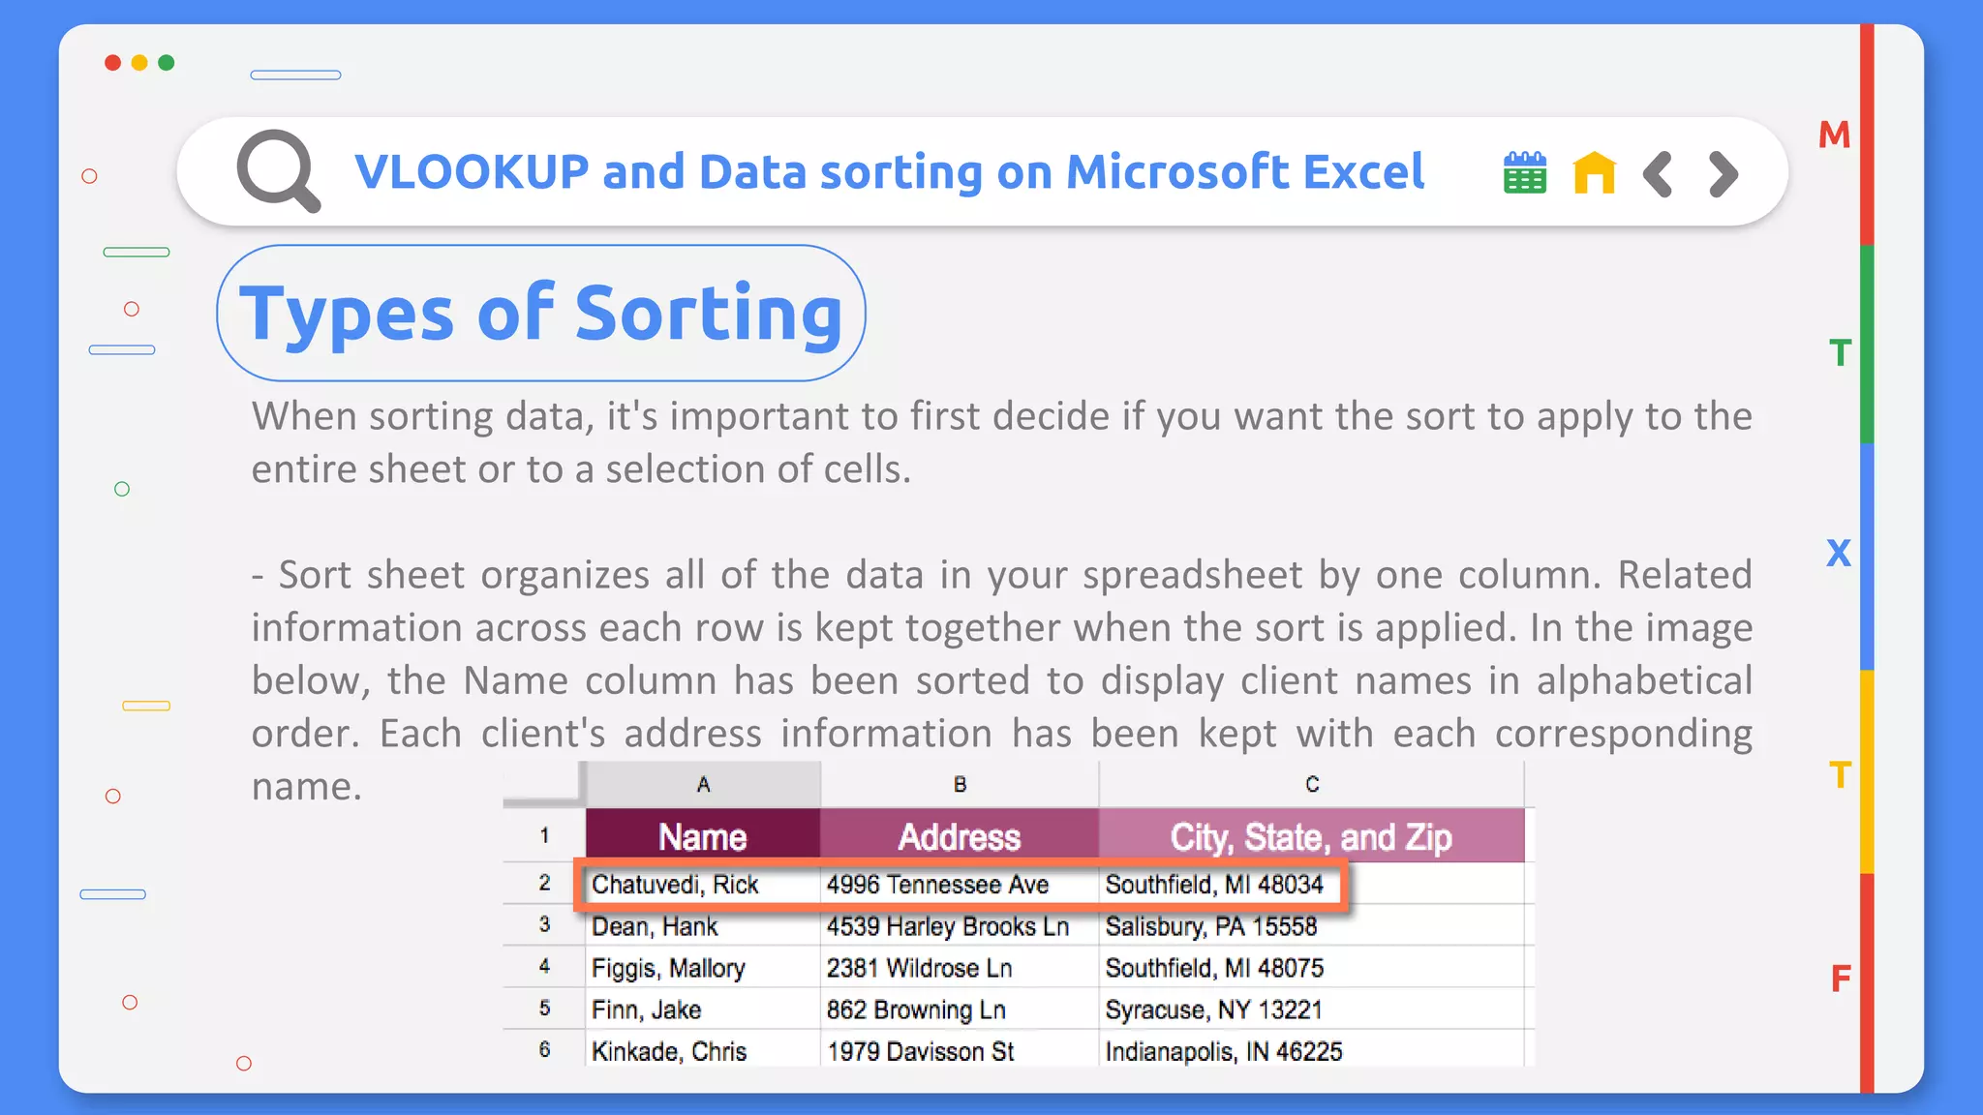Click row number 3 header
The image size is (1983, 1115).
pos(544,924)
